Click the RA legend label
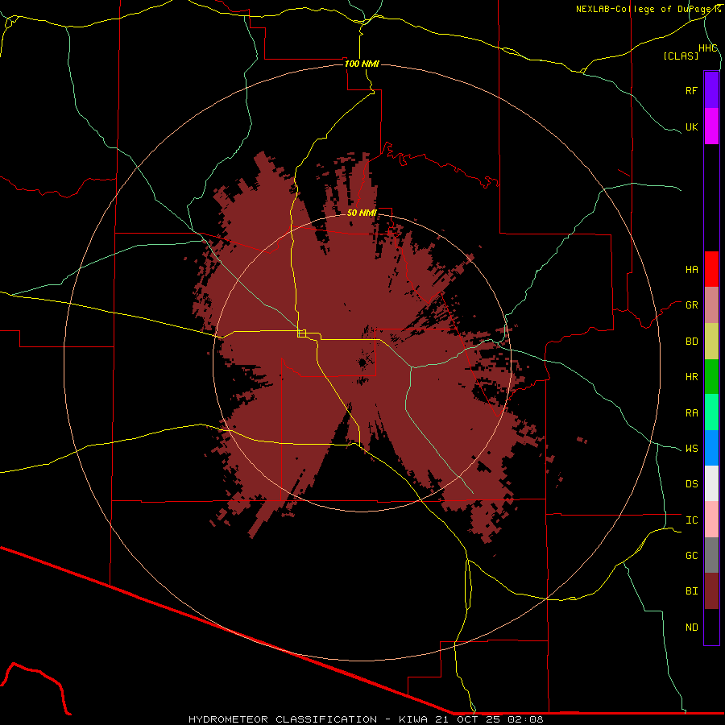725x725 pixels. tap(691, 413)
